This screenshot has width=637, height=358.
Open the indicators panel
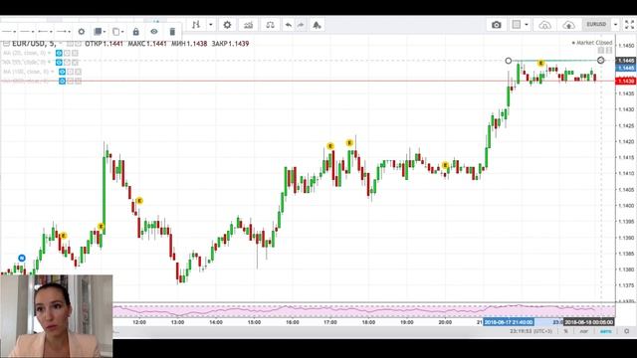tap(248, 25)
